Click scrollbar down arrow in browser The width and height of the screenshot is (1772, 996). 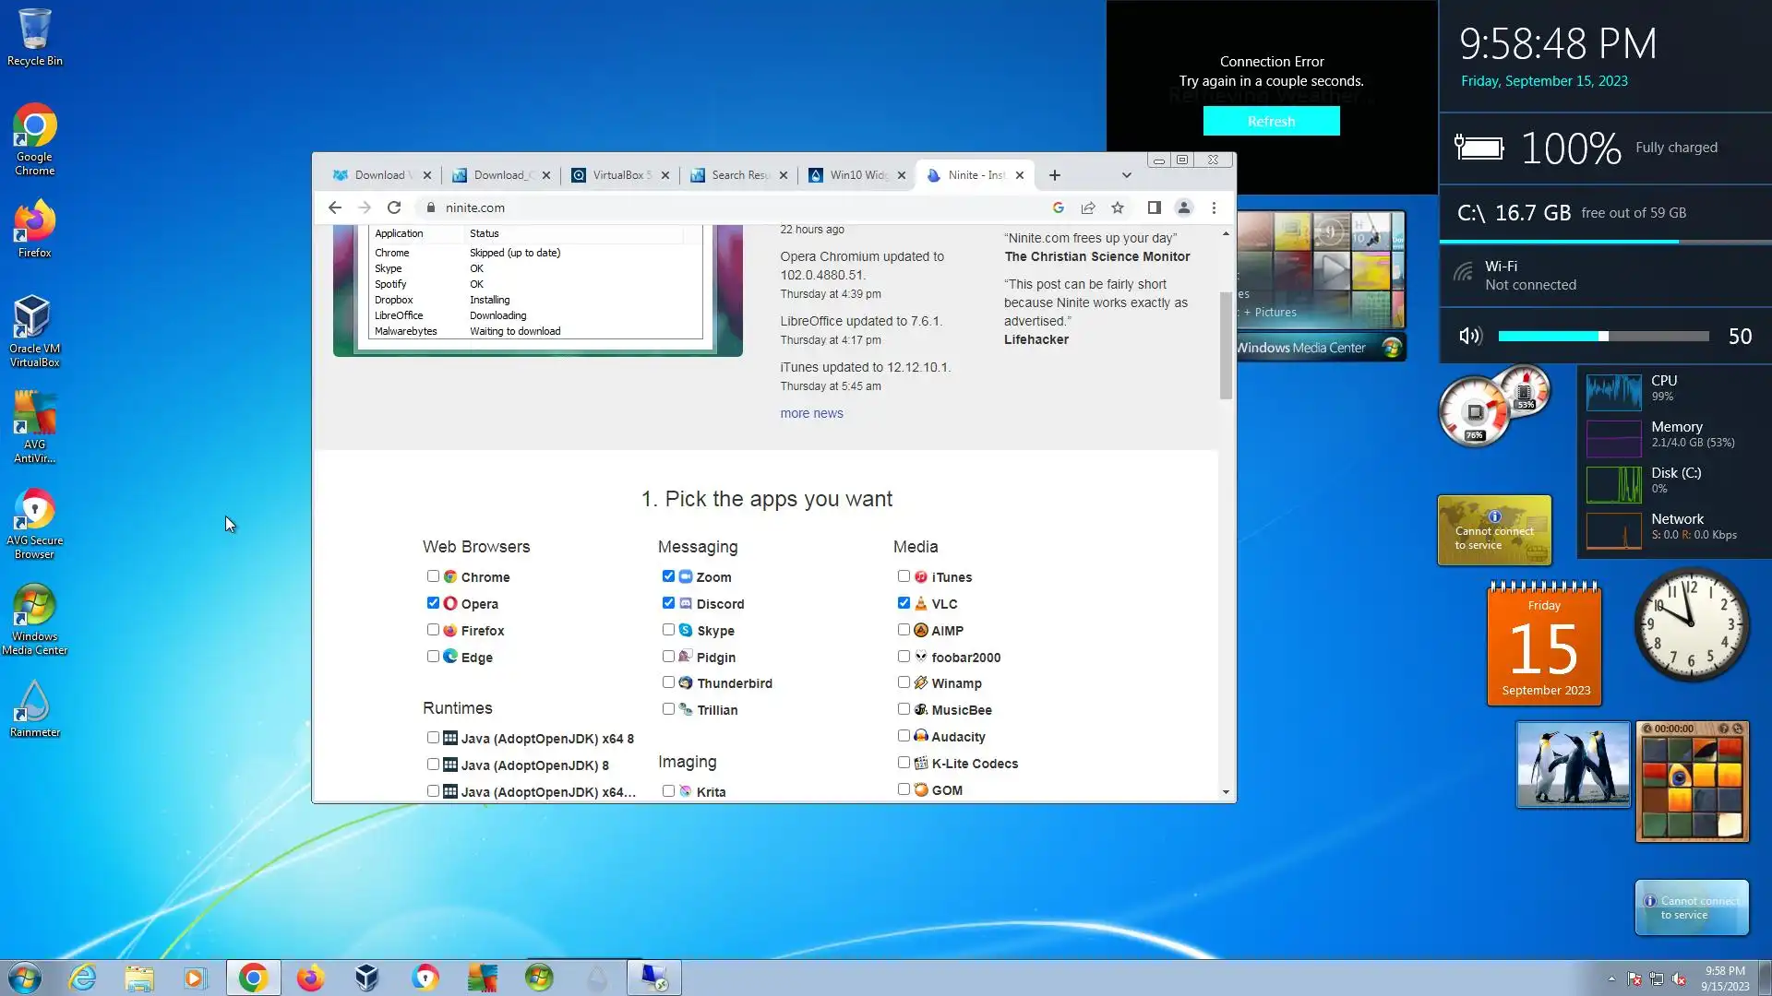pos(1226,791)
